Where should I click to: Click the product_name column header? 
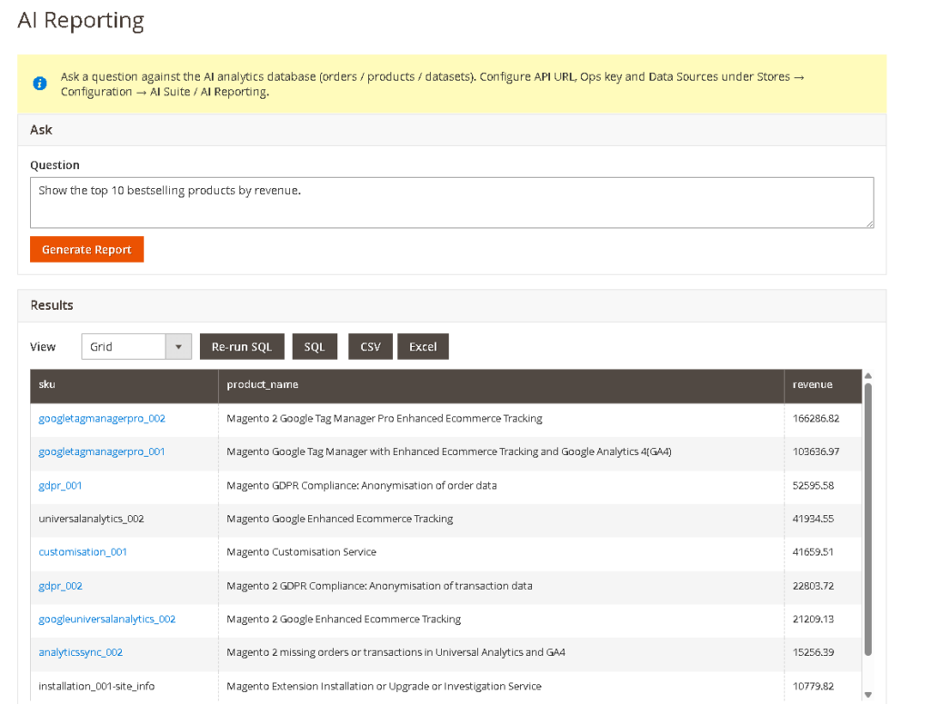click(x=501, y=385)
